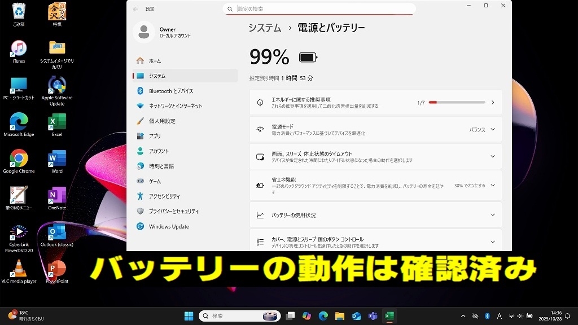Open ネットワークとインターネット settings icon
The image size is (578, 325).
(x=140, y=106)
